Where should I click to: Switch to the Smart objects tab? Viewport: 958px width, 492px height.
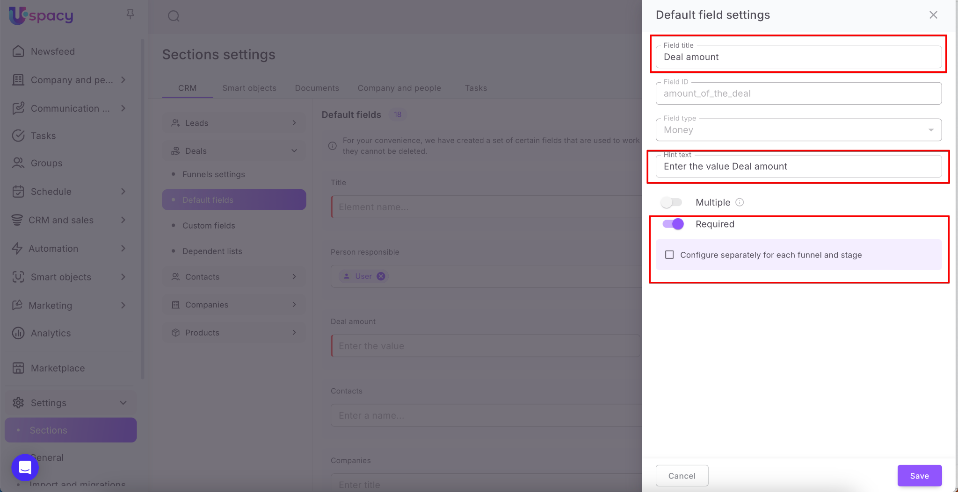coord(249,88)
